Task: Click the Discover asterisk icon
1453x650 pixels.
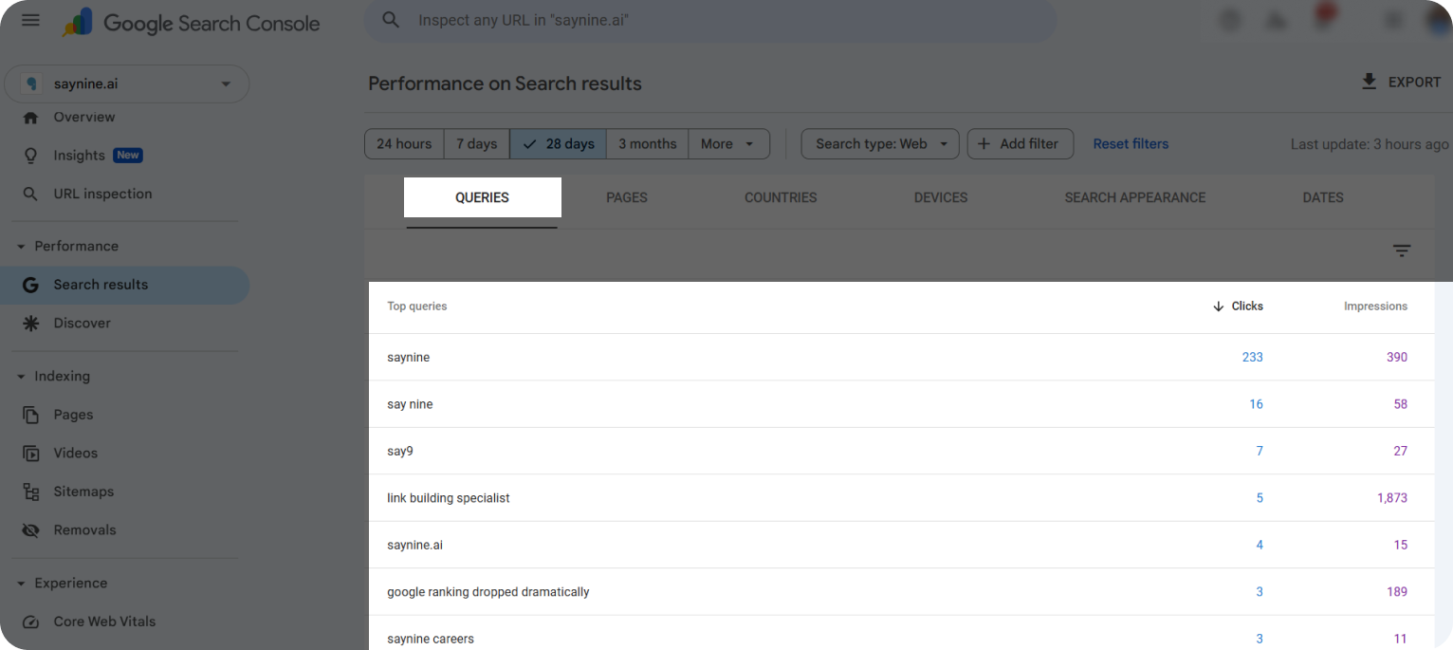Action: pyautogui.click(x=31, y=324)
